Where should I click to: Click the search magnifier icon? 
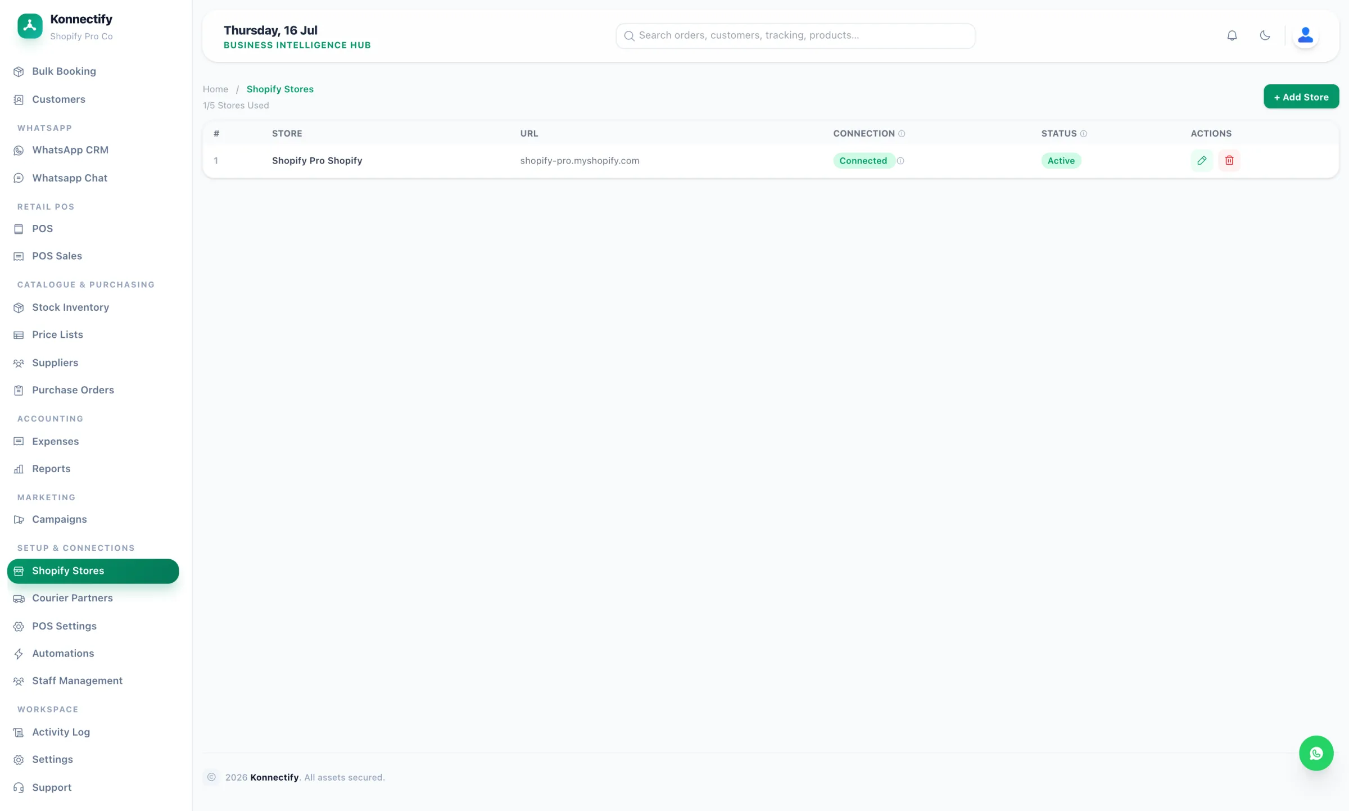[629, 36]
